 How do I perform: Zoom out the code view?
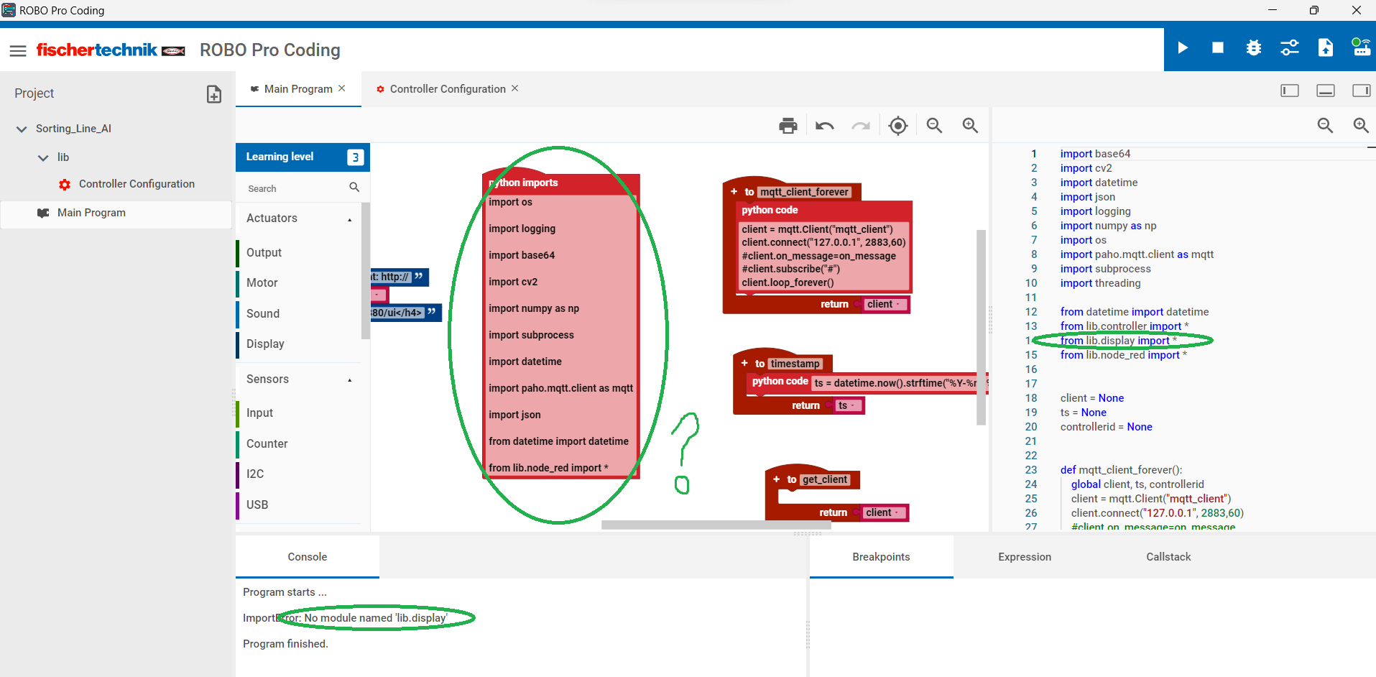[x=1325, y=126]
